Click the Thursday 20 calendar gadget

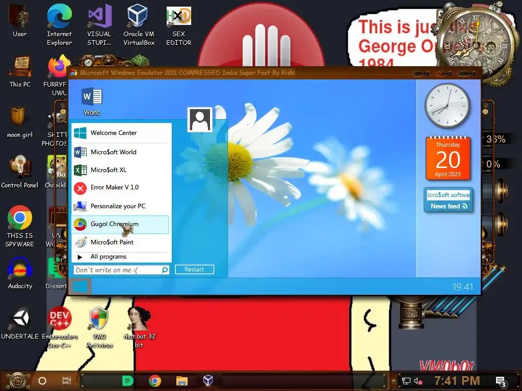[x=448, y=158]
